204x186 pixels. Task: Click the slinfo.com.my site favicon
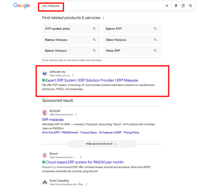pos(45,74)
